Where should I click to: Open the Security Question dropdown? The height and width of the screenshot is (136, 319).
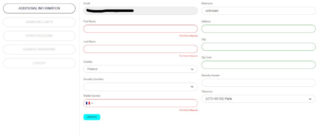pyautogui.click(x=140, y=86)
